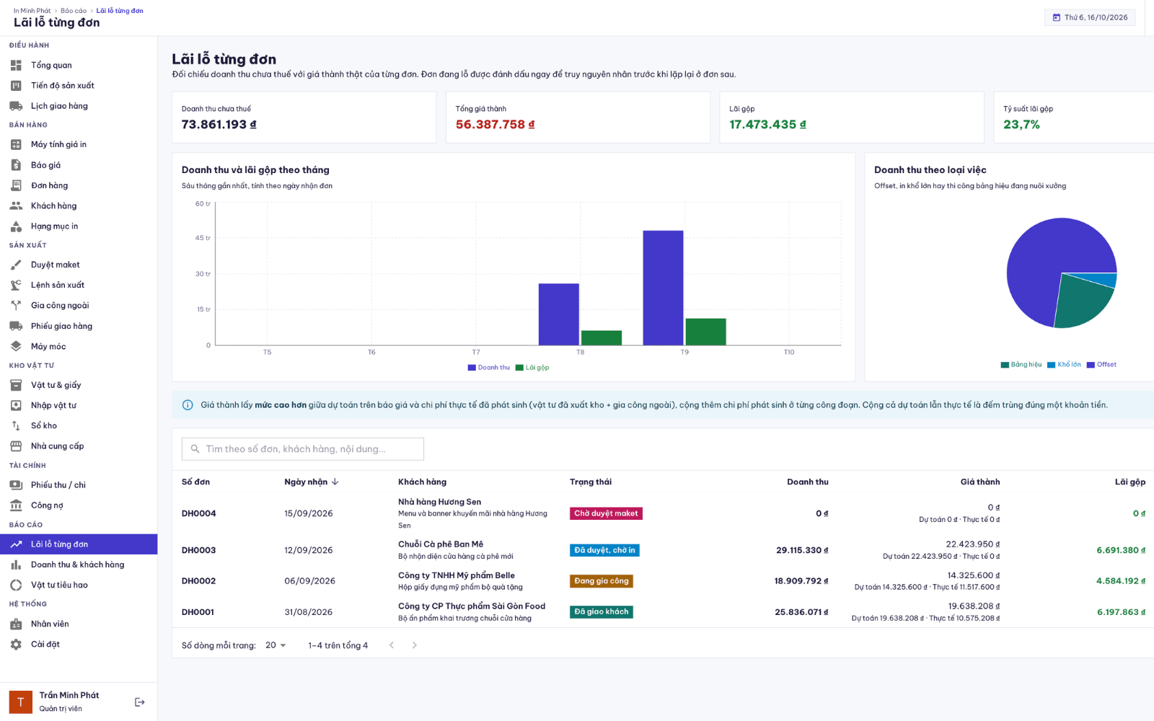The height and width of the screenshot is (721, 1154).
Task: Click Báo cáo breadcrumb link
Action: click(x=74, y=11)
